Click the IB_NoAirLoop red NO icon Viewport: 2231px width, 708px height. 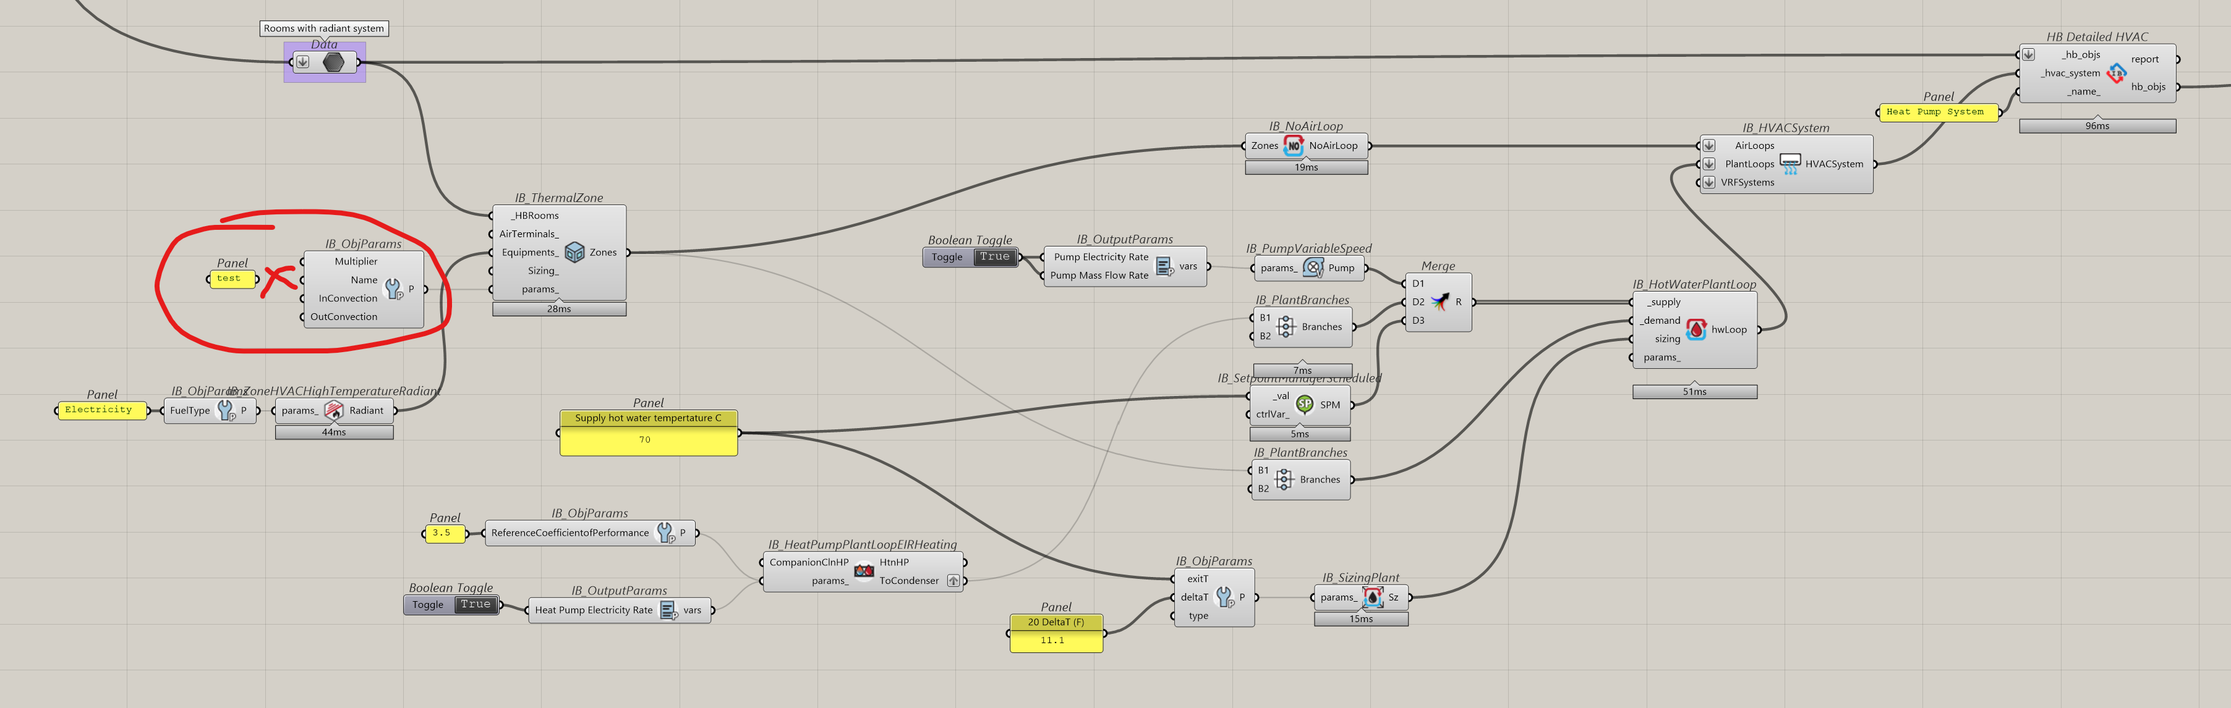pos(1293,145)
